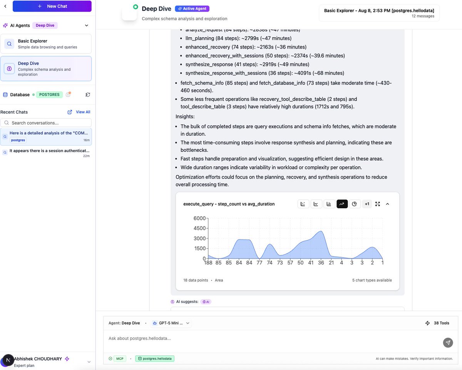The height and width of the screenshot is (370, 462).
Task: Click '5 chart types available' text
Action: coord(372,280)
